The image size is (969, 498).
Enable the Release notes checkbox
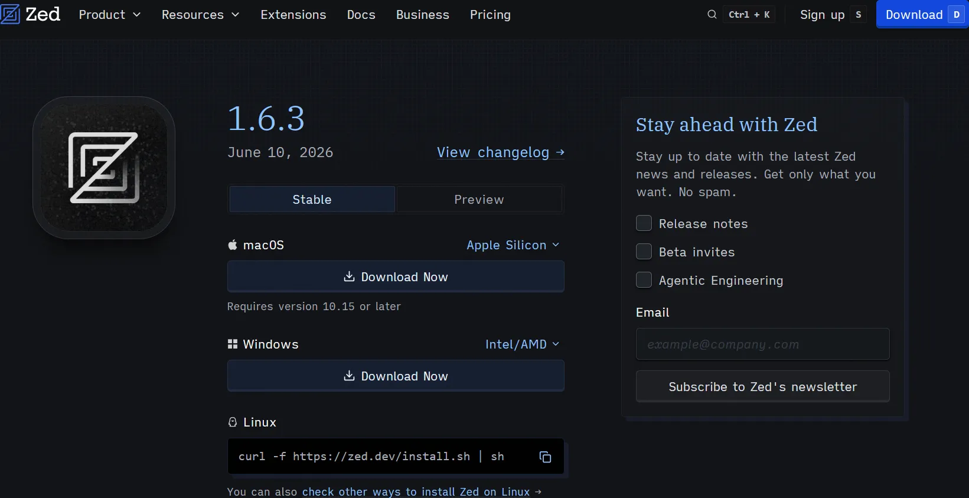pyautogui.click(x=644, y=223)
